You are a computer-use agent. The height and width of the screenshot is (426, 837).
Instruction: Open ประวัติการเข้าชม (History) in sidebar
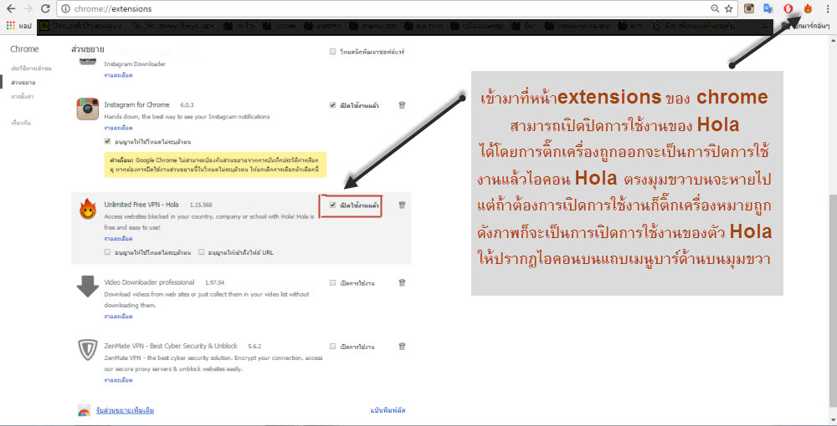point(32,68)
